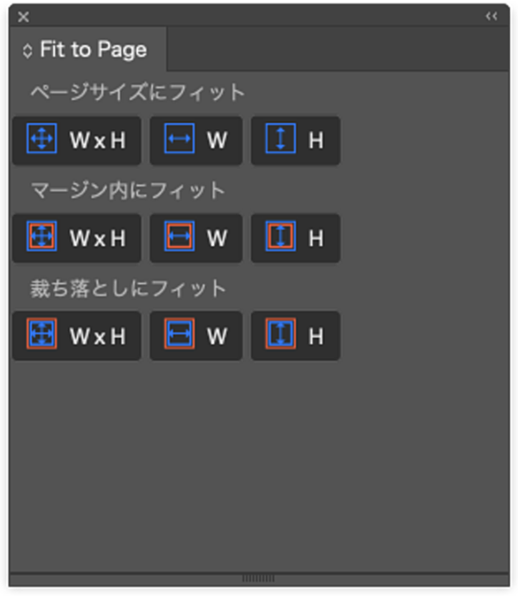Viewport: 518px width, 598px height.
Task: Collapse the panel with the double-chevron
Action: pyautogui.click(x=491, y=17)
